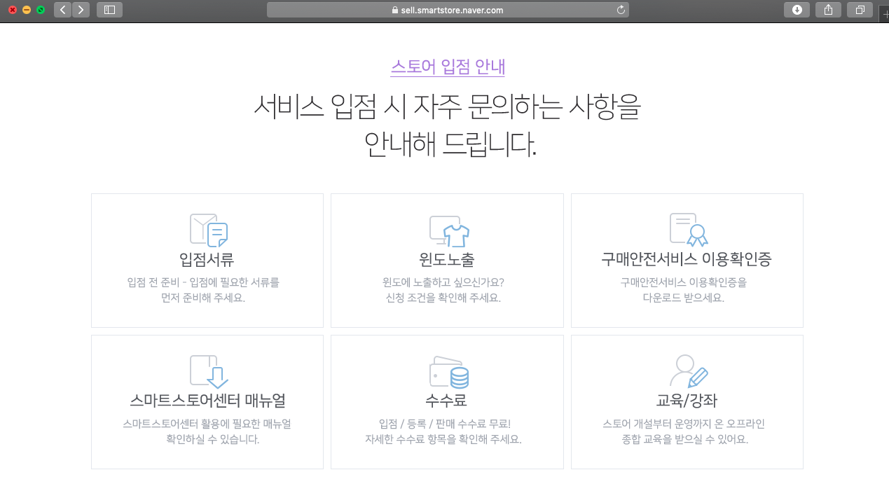Click the 교육/강좌 person with pencil icon
Viewport: 889px width, 491px height.
pos(689,371)
